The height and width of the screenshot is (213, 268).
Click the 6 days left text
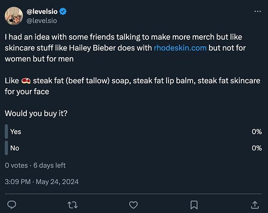(50, 165)
